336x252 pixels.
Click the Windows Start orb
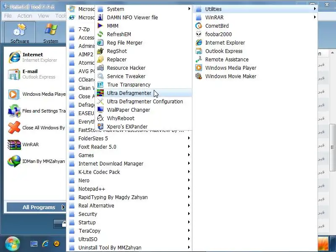[x=13, y=244]
